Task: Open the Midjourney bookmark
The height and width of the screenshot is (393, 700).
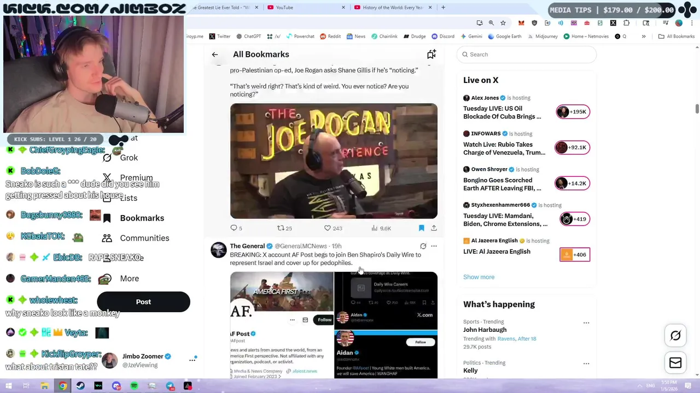Action: click(542, 37)
